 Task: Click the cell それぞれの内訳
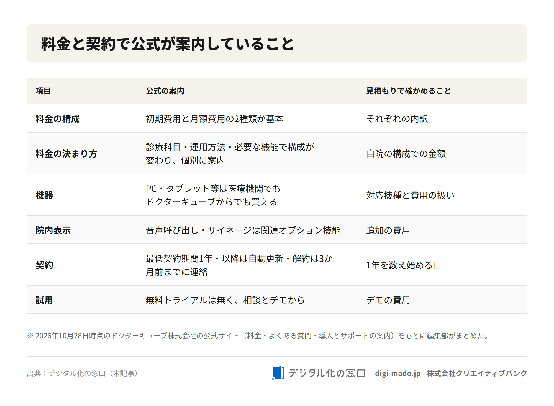pyautogui.click(x=397, y=119)
